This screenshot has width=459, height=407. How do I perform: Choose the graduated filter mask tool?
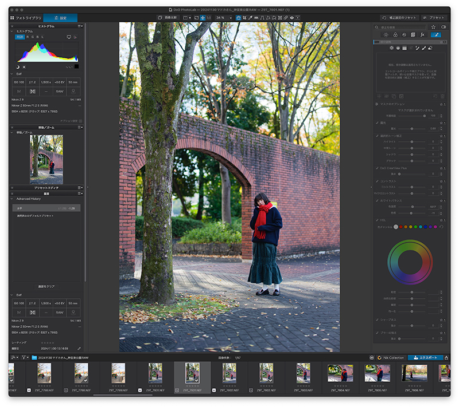[404, 48]
